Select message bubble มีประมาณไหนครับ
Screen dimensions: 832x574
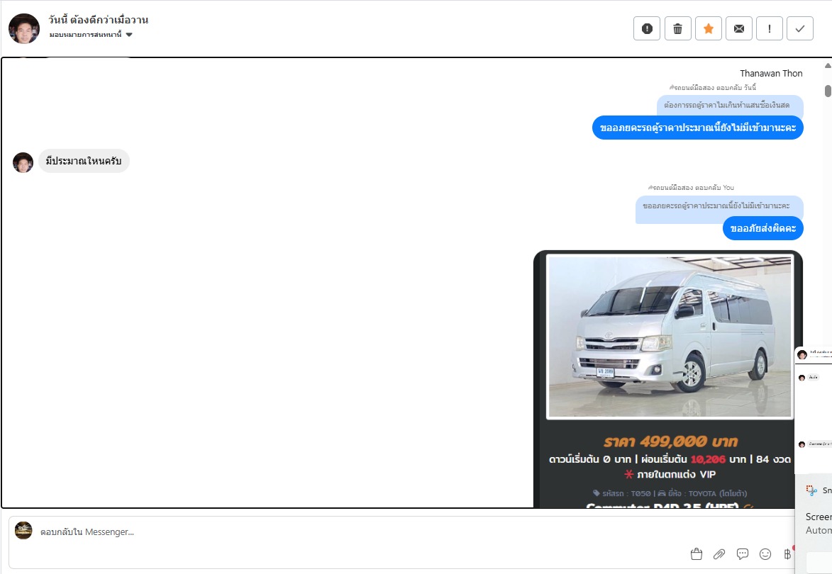84,161
